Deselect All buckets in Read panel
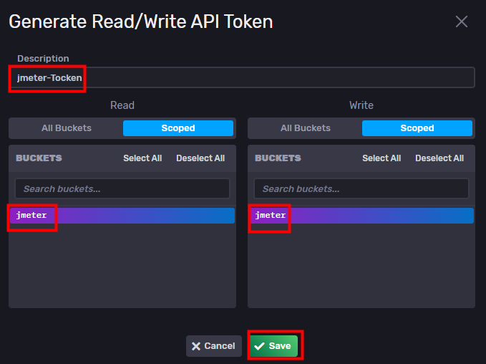Image resolution: width=486 pixels, height=364 pixels. point(200,158)
